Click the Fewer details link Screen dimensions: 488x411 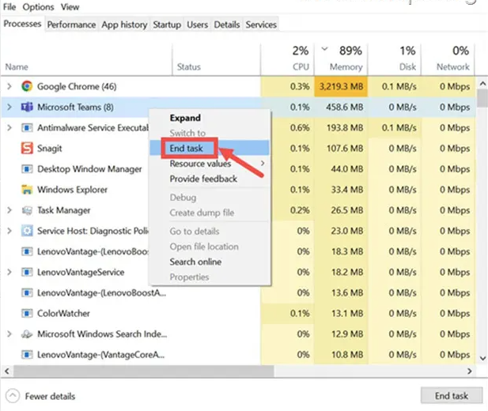point(50,396)
